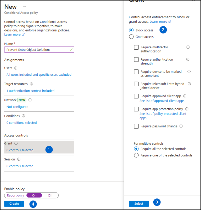Turn the Enable policy toggle Off
201x210 pixels.
(x=51, y=195)
